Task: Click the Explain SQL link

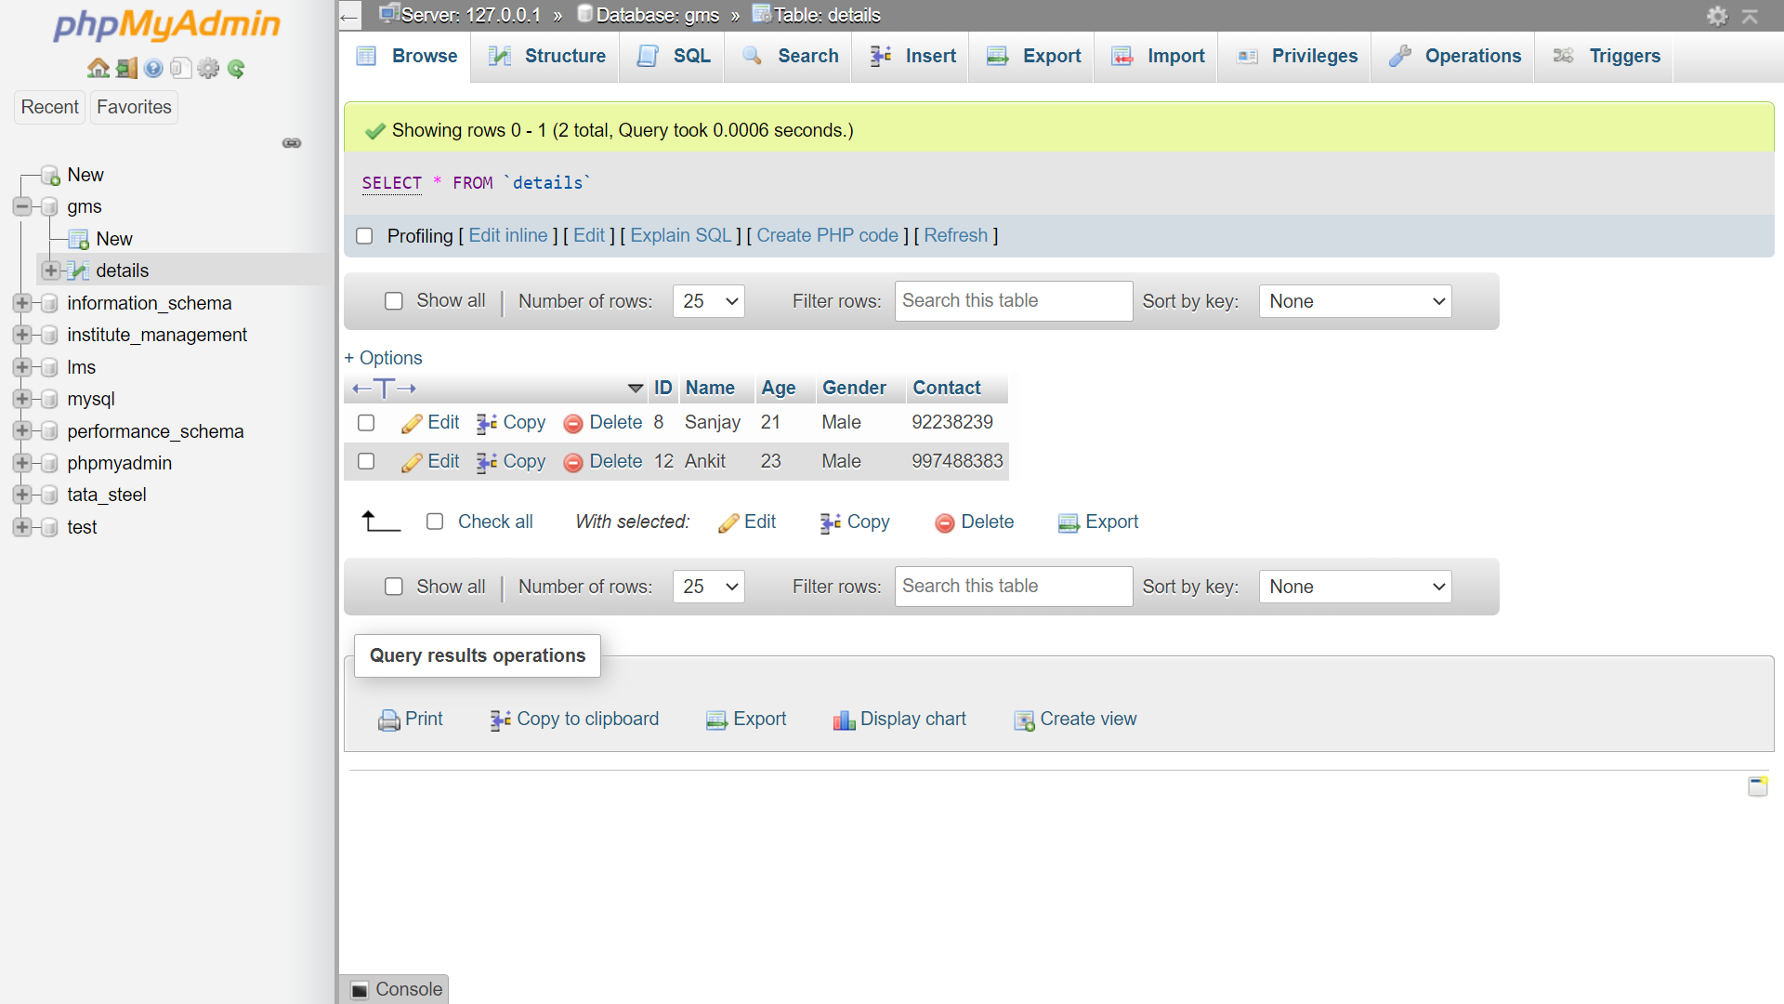Action: 680,235
